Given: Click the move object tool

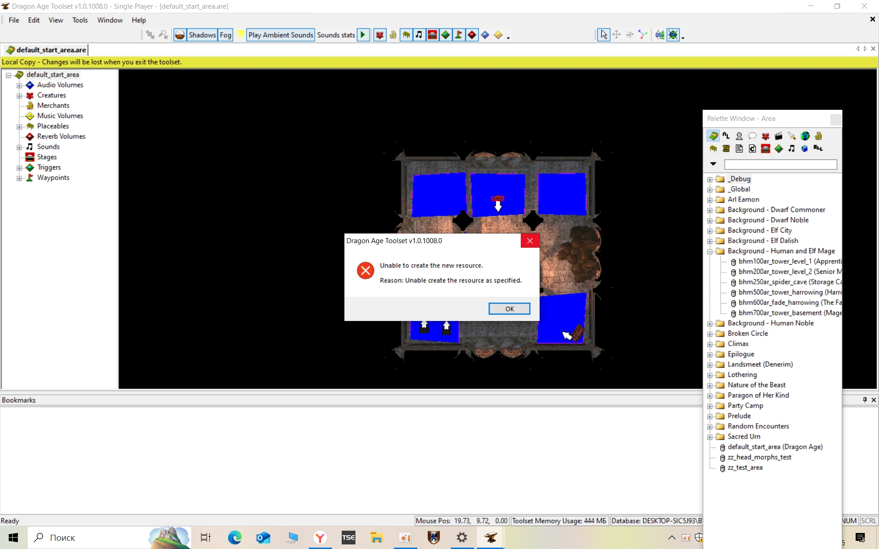Looking at the screenshot, I should [617, 35].
